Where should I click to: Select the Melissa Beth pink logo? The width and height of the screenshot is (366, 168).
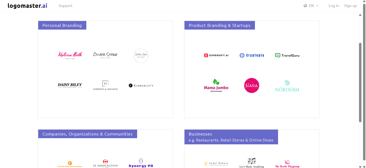(70, 55)
